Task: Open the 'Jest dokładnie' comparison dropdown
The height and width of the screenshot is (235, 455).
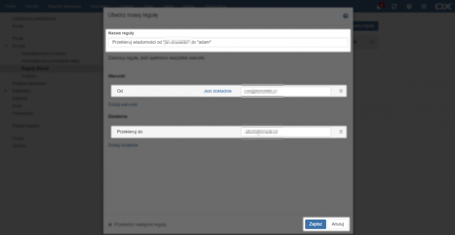Action: click(x=217, y=91)
